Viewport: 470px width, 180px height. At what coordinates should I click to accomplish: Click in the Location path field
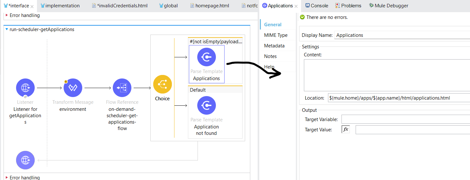[398, 98]
